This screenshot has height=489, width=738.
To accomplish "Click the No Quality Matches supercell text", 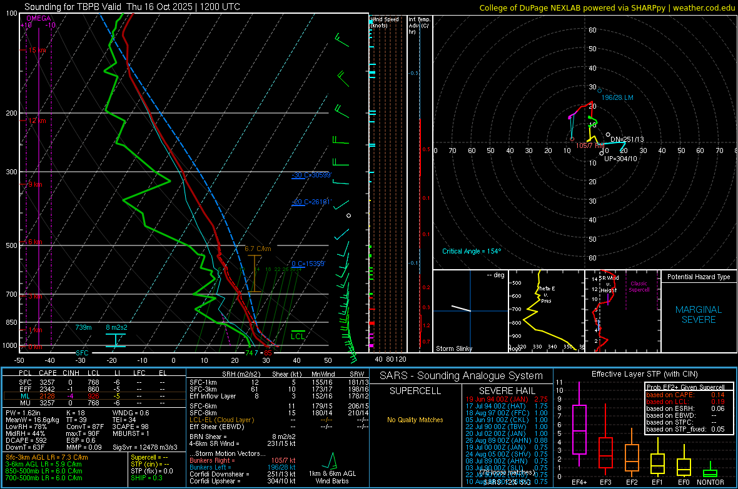I will pyautogui.click(x=415, y=420).
